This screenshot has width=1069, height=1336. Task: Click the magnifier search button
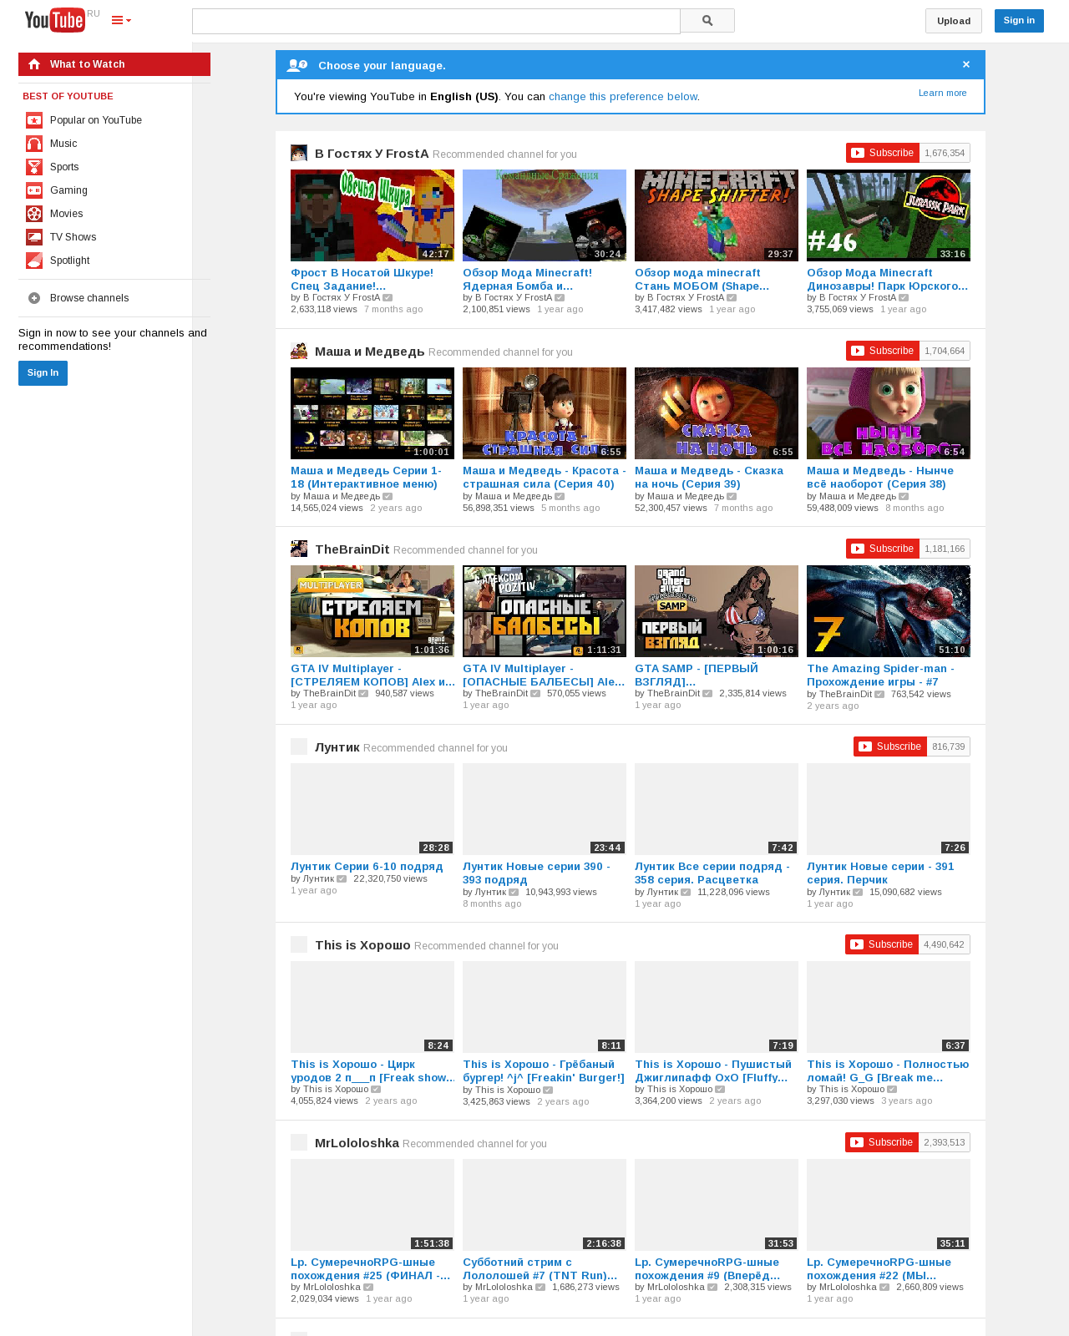(707, 21)
